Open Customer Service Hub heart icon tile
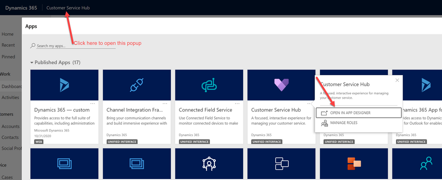The width and height of the screenshot is (442, 180). 281,85
